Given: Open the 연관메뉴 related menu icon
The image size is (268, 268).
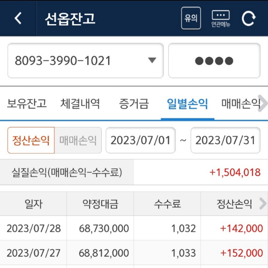Looking at the screenshot, I should [x=221, y=18].
